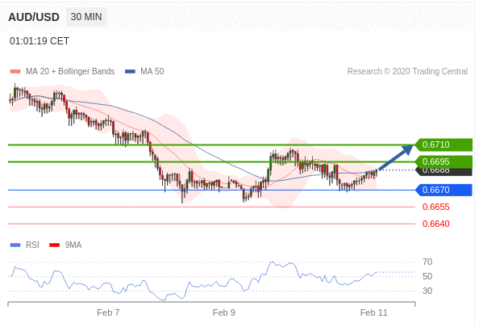The image size is (479, 327).
Task: Toggle MA 20 + Bollinger Bands legend label
Action: click(70, 71)
